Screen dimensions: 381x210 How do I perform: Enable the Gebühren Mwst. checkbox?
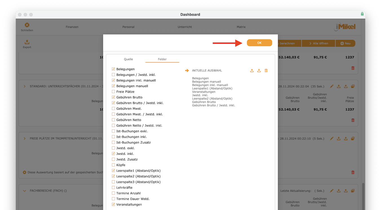tap(113, 109)
